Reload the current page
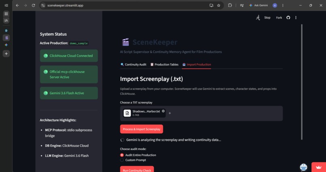 pyautogui.click(x=33, y=5)
